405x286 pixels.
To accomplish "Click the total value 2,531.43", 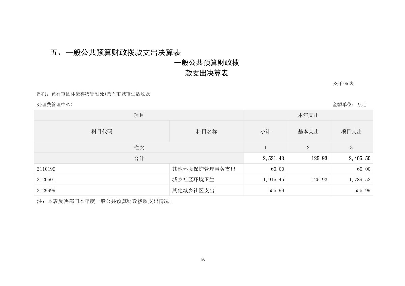I will point(273,158).
